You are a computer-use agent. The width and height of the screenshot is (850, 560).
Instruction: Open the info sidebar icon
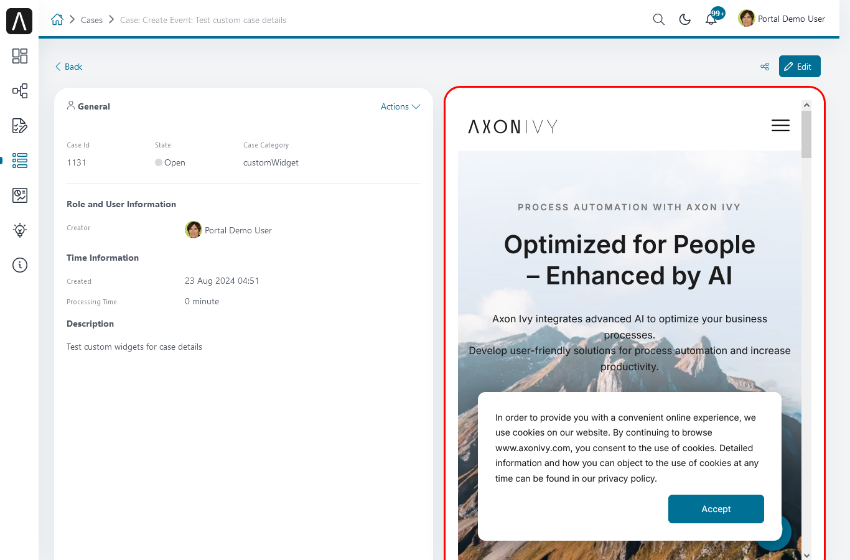pos(20,265)
